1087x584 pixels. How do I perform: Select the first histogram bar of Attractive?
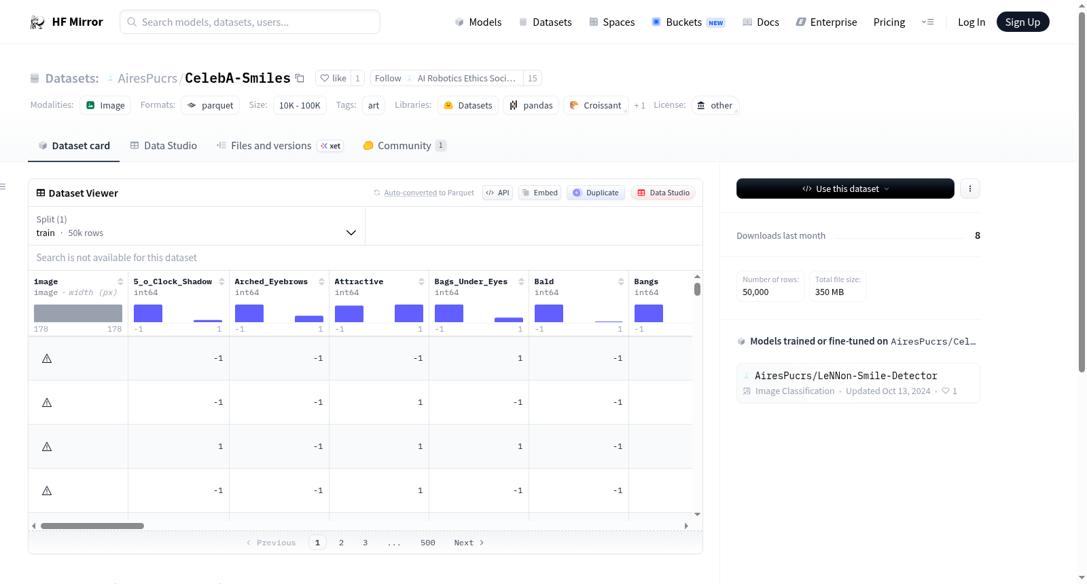point(349,313)
